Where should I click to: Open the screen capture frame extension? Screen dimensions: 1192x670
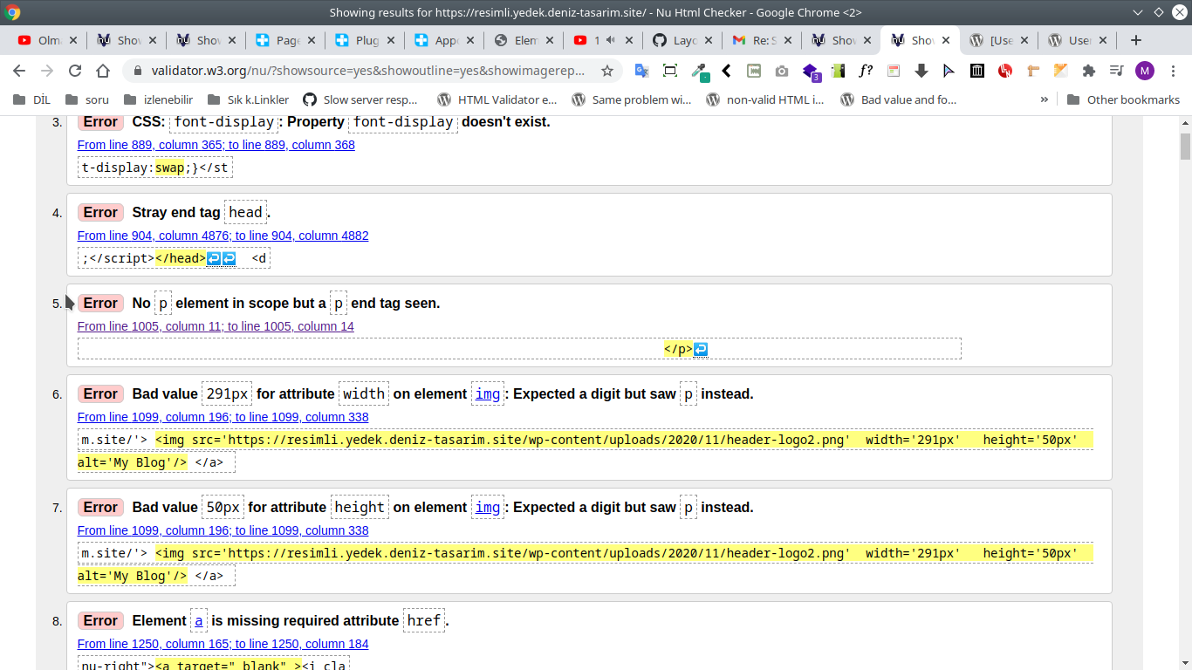(x=669, y=71)
